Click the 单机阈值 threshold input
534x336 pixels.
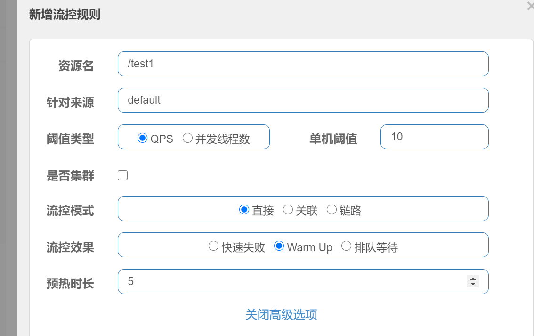pos(434,137)
